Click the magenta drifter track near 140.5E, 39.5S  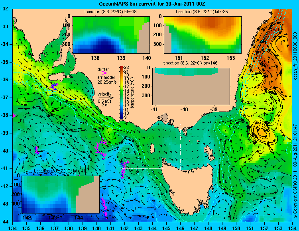101,148
